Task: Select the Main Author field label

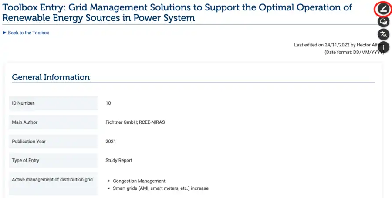Action: pyautogui.click(x=25, y=122)
